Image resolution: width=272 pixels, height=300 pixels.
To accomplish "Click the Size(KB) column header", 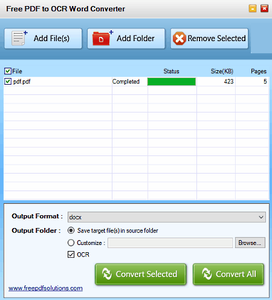I will point(222,71).
